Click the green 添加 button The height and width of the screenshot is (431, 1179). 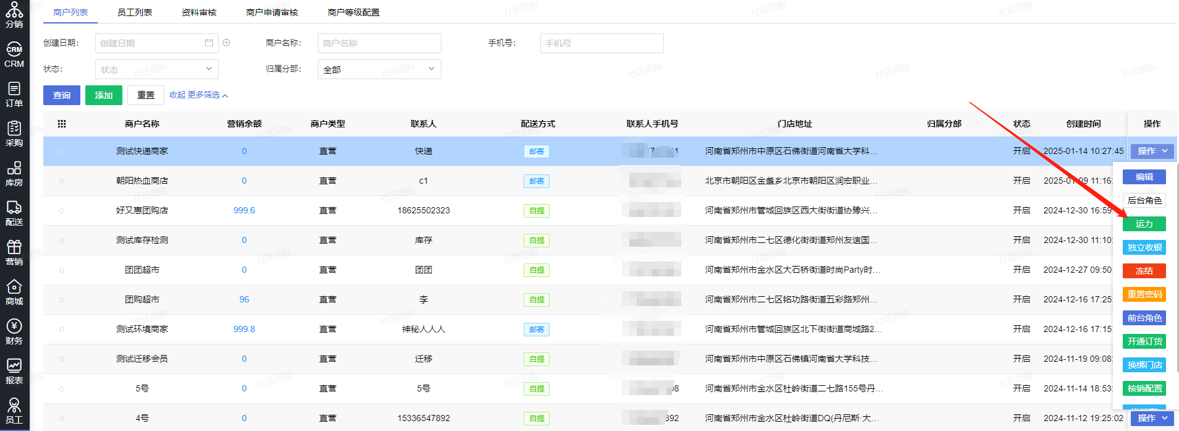click(104, 95)
